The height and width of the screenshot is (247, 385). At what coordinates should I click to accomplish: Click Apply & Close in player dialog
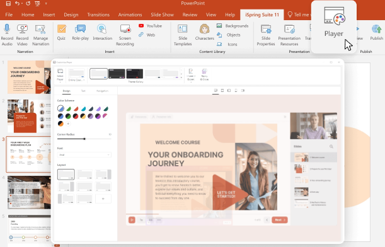[x=204, y=75]
